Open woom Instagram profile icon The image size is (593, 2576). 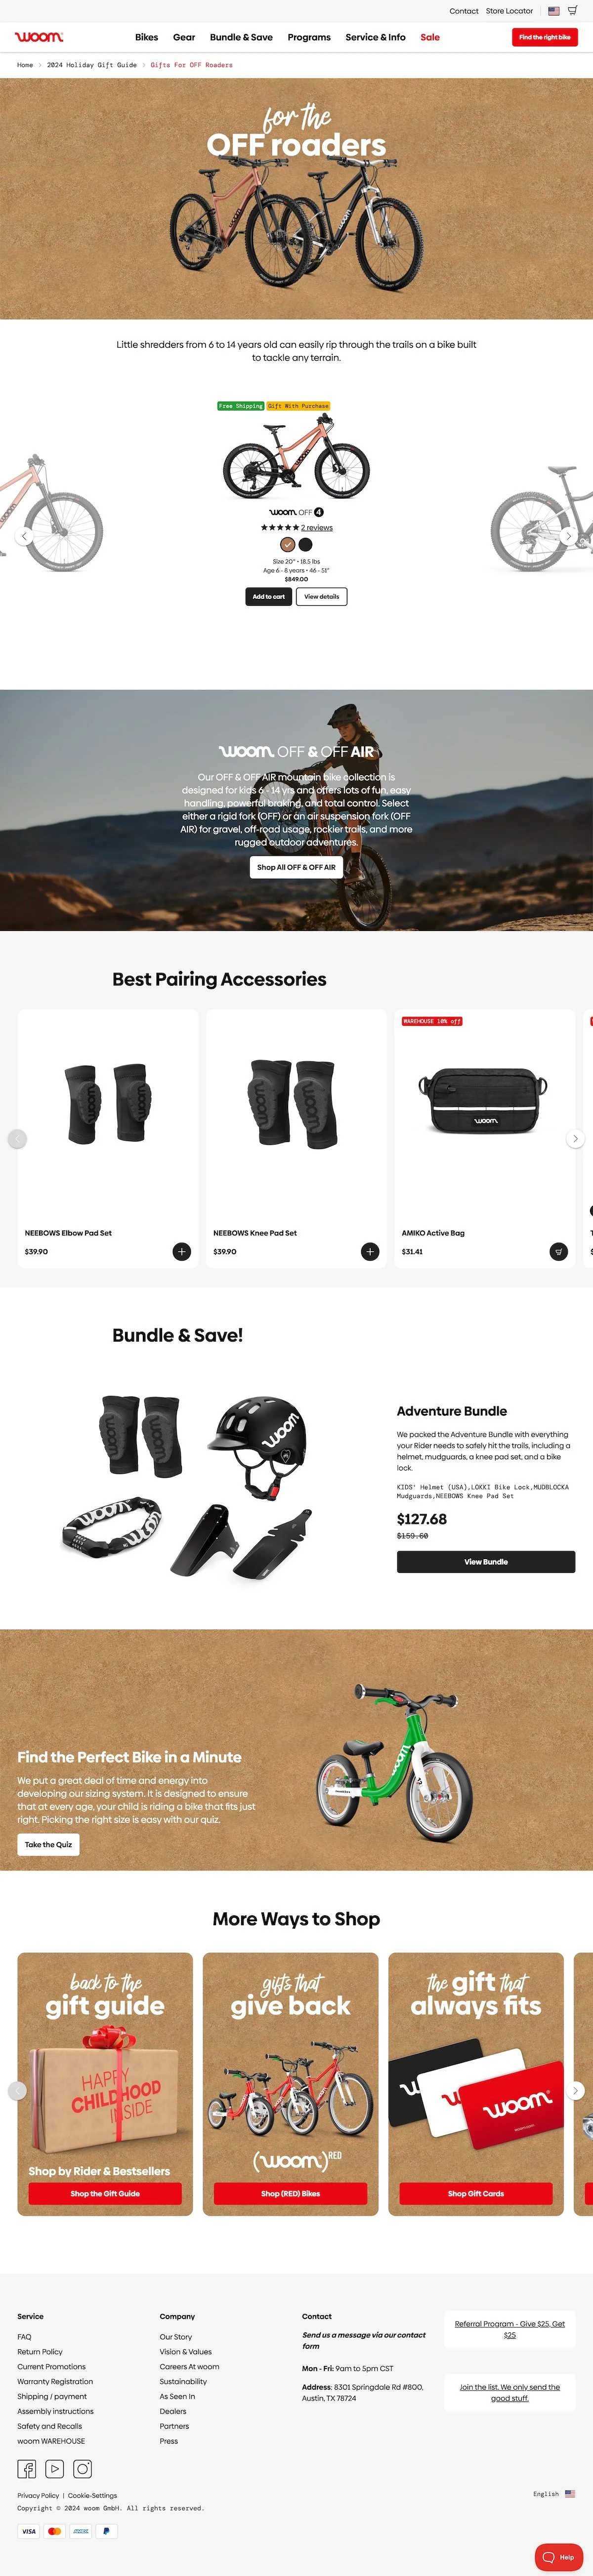click(83, 2468)
